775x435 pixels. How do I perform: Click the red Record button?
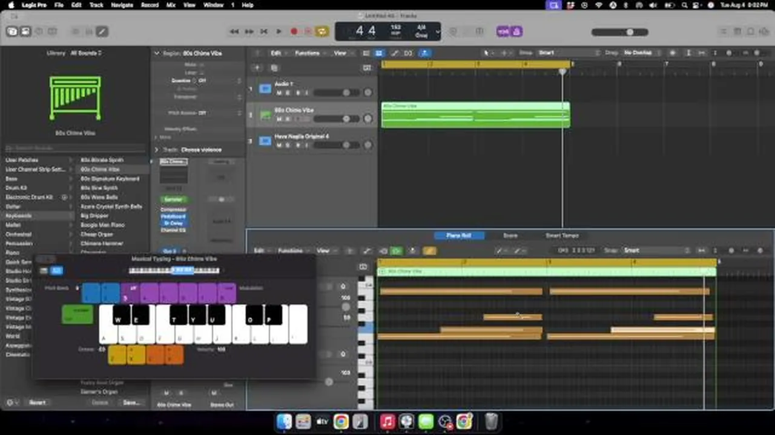(x=294, y=31)
